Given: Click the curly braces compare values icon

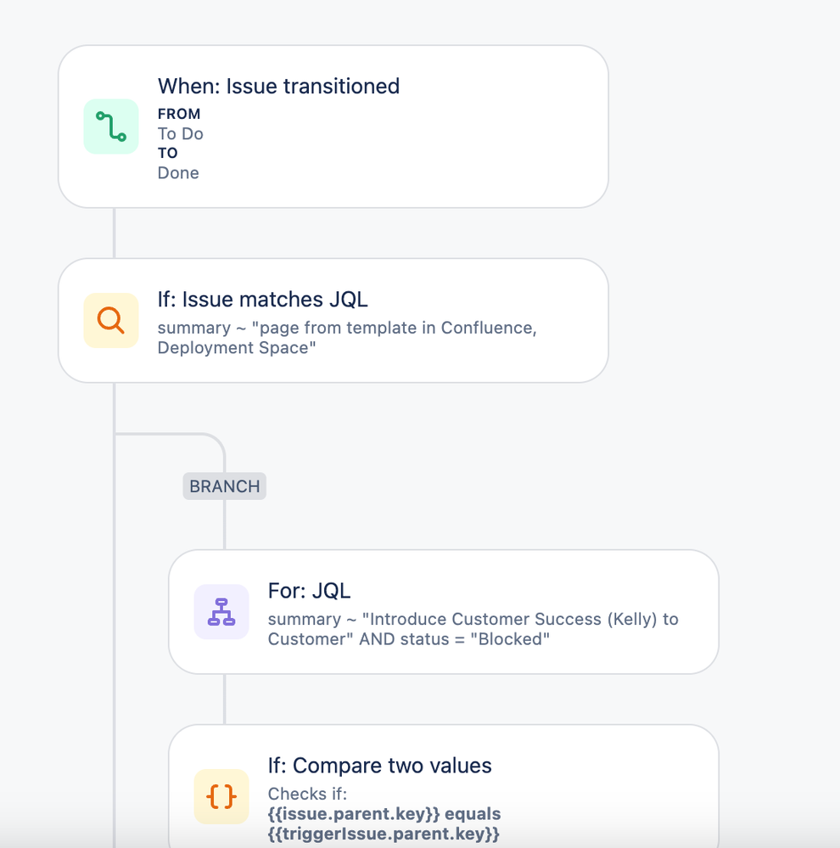Looking at the screenshot, I should point(221,796).
